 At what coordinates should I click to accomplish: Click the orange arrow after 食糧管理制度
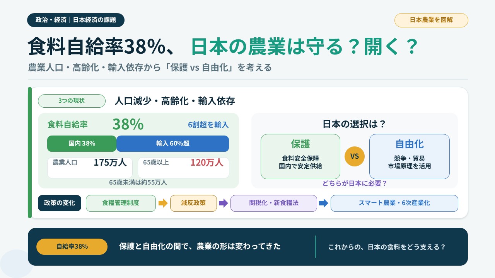163,203
